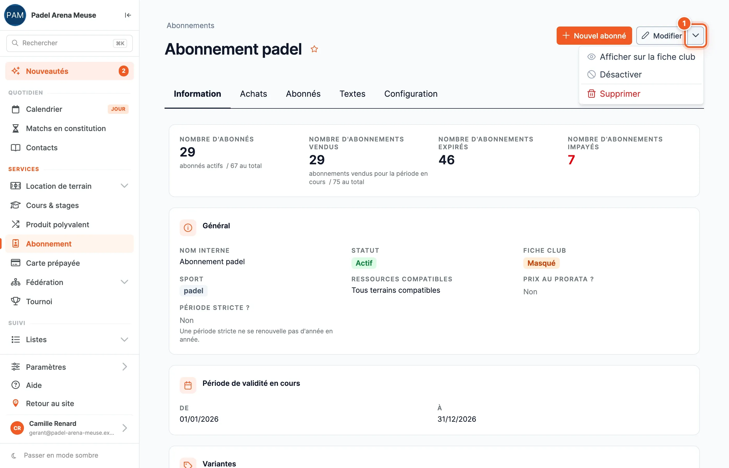Open Matchs en constitution

click(x=69, y=128)
